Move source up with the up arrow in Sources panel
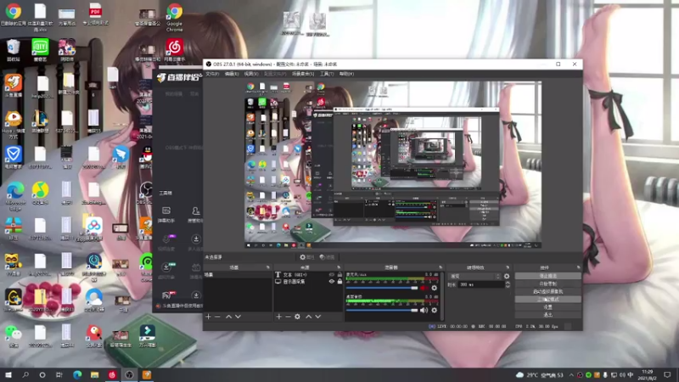This screenshot has height=382, width=679. [x=309, y=317]
